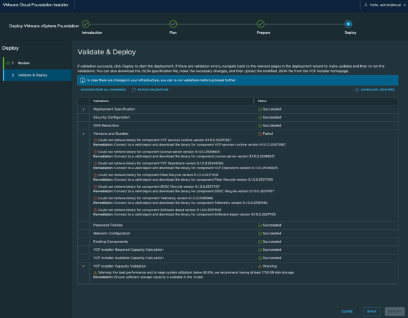Go to Prepare wizard stage label
408x318 pixels.
(263, 33)
